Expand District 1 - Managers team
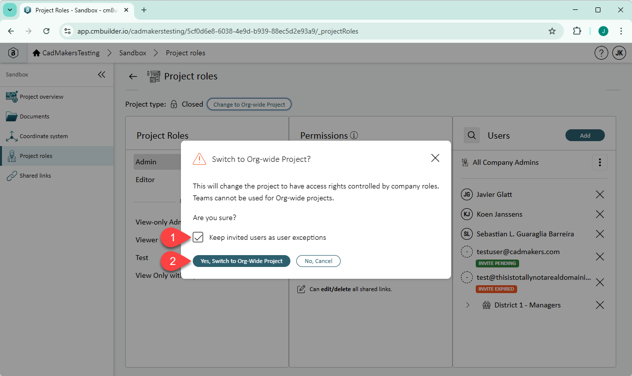Viewport: 632px width, 376px height. pyautogui.click(x=468, y=305)
